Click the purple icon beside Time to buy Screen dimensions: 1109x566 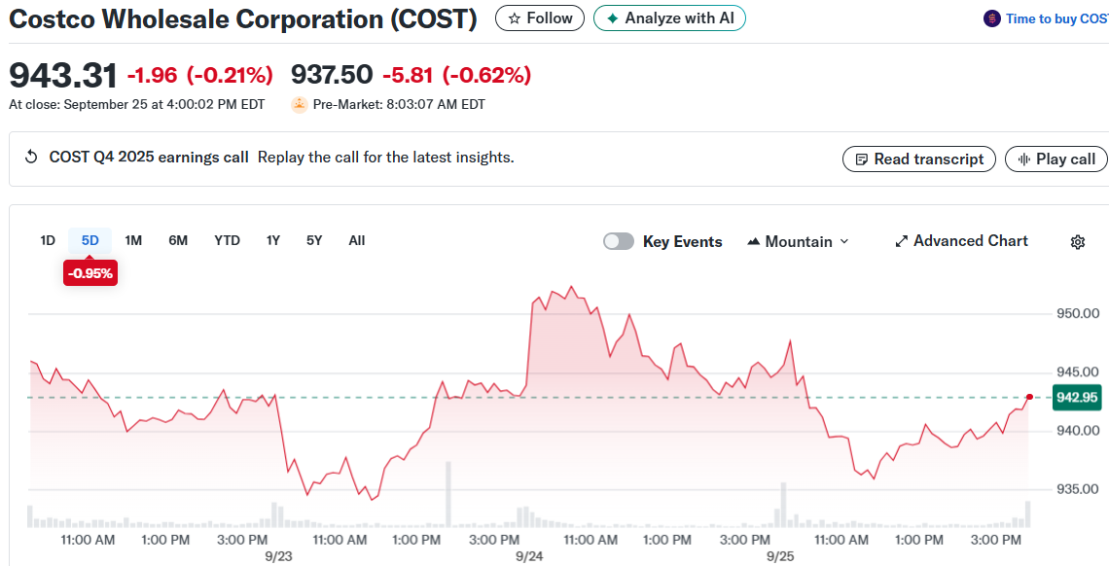991,19
